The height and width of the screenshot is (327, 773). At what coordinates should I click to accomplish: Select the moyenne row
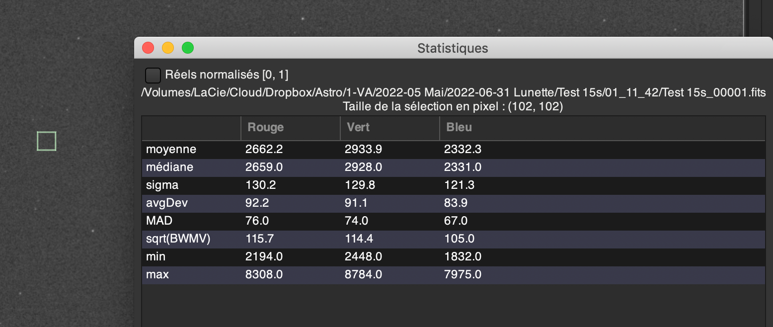tap(453, 149)
